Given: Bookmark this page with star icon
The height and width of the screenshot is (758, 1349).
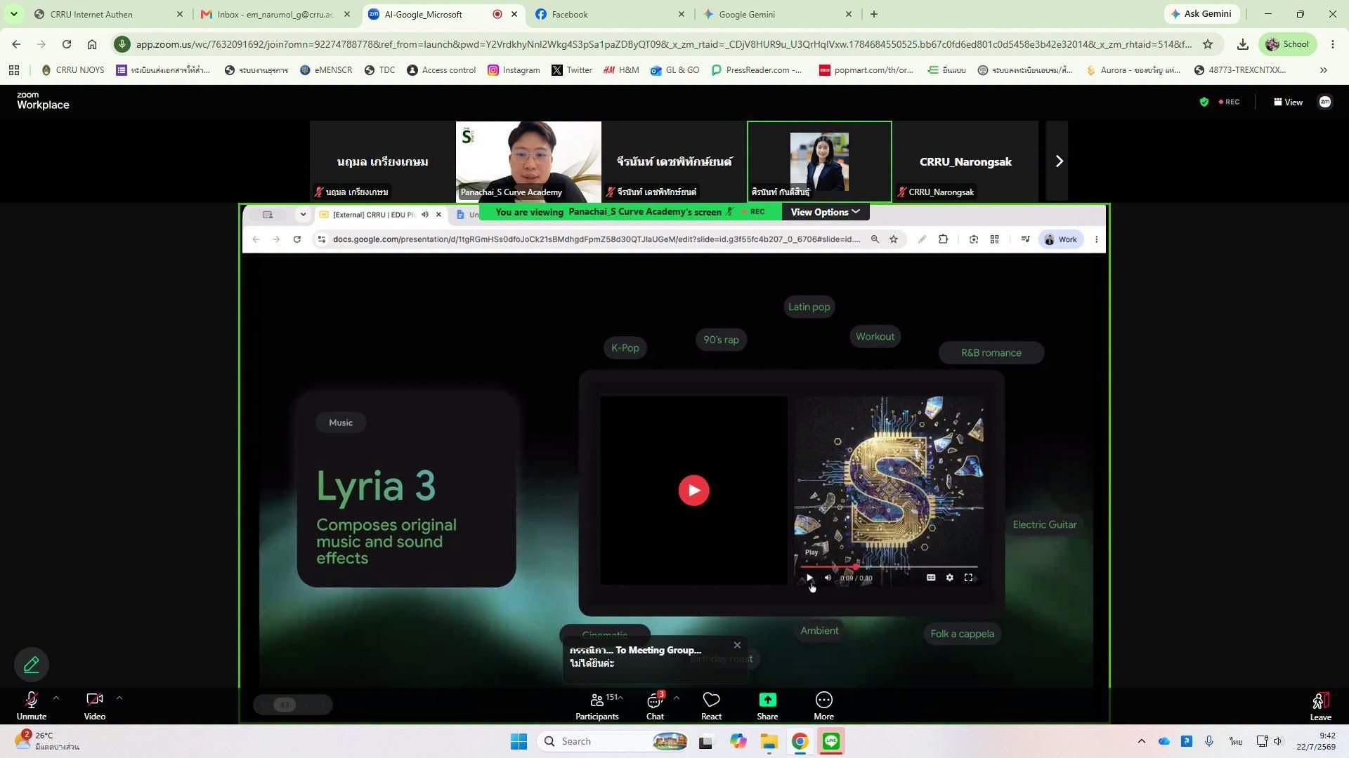Looking at the screenshot, I should [x=1208, y=44].
